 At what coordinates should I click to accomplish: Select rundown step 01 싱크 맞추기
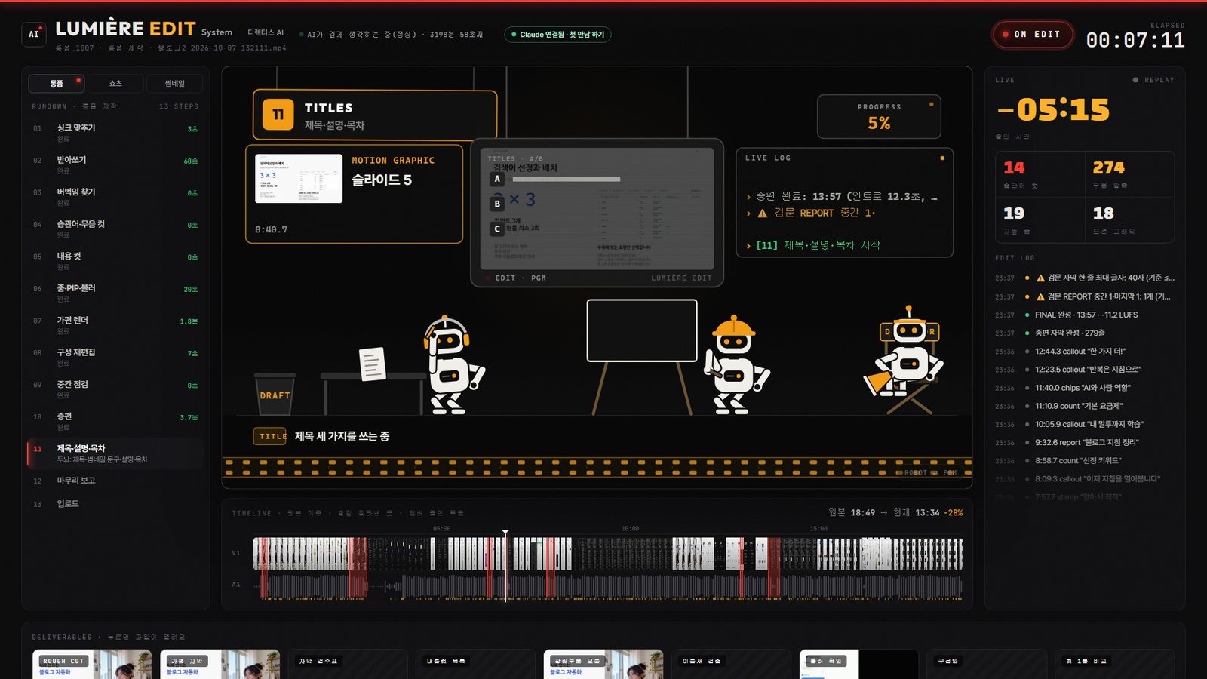115,132
